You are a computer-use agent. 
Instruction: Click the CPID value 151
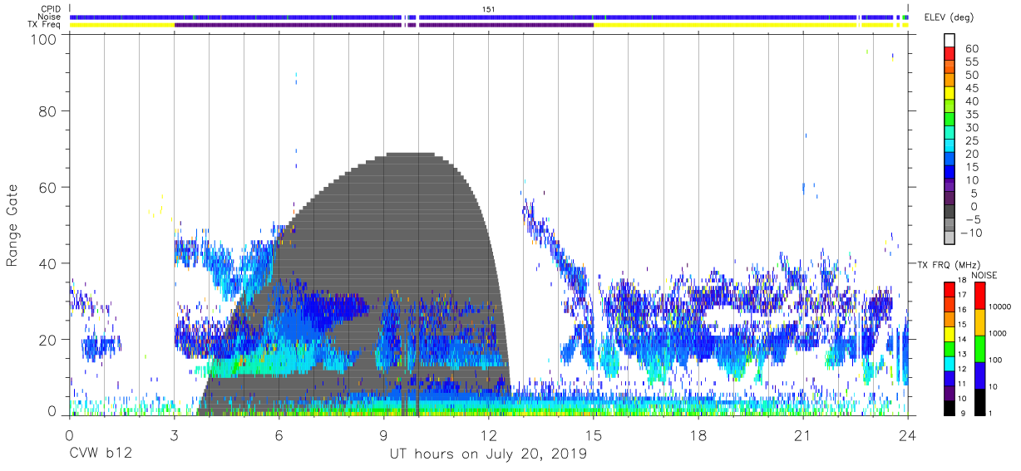click(489, 9)
